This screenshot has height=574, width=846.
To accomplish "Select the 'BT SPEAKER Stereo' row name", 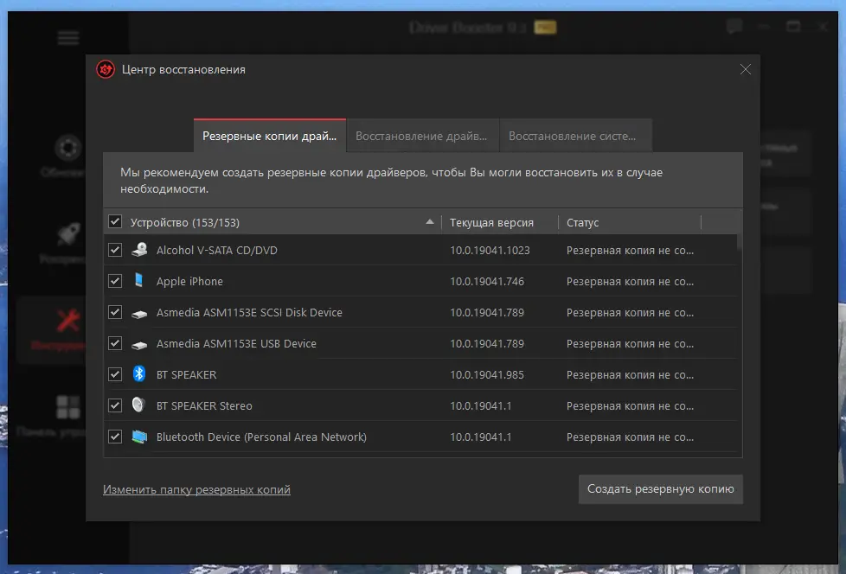I will [204, 405].
